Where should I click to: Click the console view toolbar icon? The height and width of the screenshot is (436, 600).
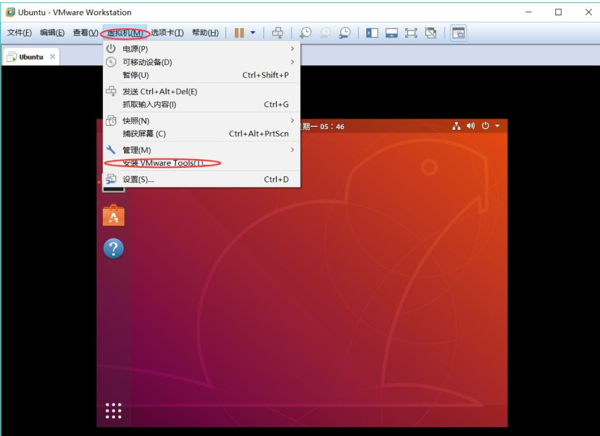(459, 33)
